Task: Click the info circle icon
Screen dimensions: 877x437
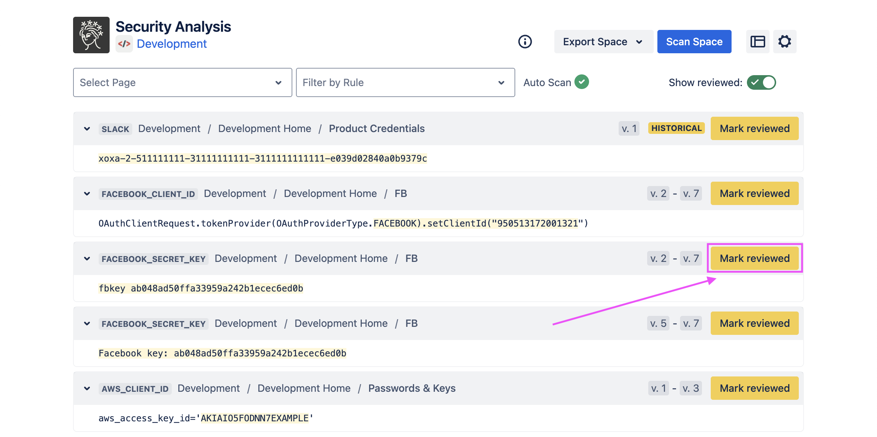Action: (x=525, y=42)
